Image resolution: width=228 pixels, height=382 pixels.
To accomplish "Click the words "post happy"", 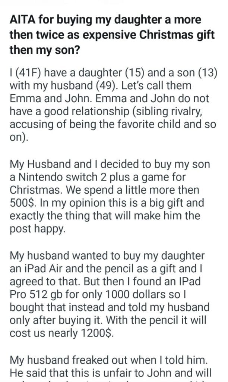I will [x=37, y=229].
